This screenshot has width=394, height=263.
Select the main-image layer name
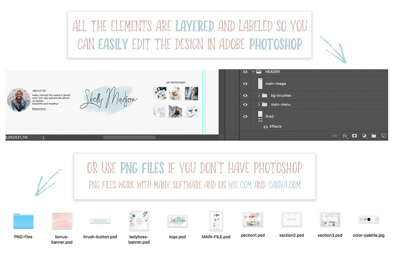point(276,84)
